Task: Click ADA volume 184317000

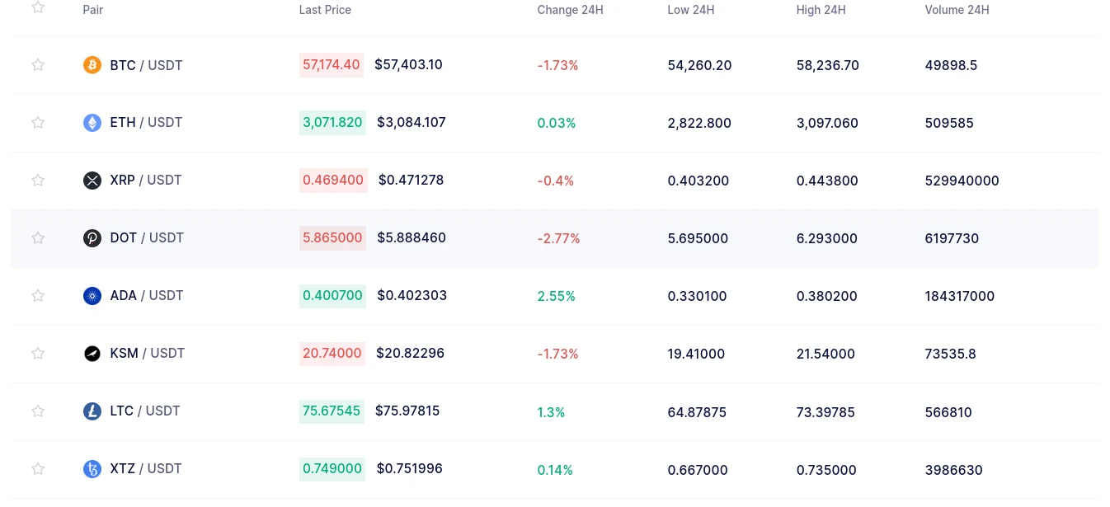Action: [960, 297]
